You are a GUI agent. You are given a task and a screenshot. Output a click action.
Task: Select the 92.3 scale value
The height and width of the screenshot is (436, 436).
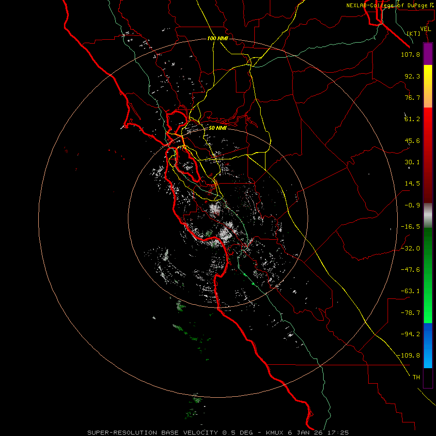pos(412,76)
